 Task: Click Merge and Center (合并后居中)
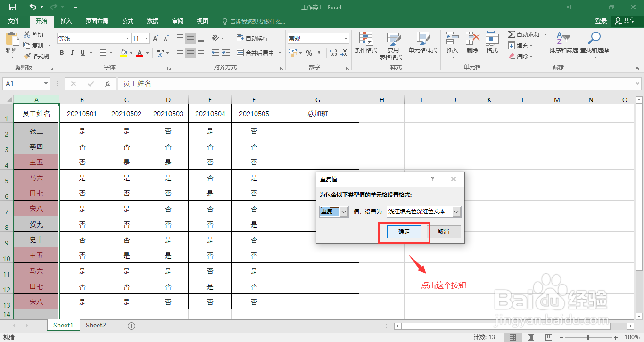[x=255, y=53]
